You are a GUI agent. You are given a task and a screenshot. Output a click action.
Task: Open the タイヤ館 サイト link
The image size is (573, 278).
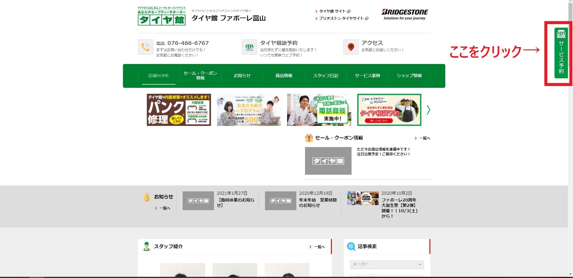[x=332, y=11]
